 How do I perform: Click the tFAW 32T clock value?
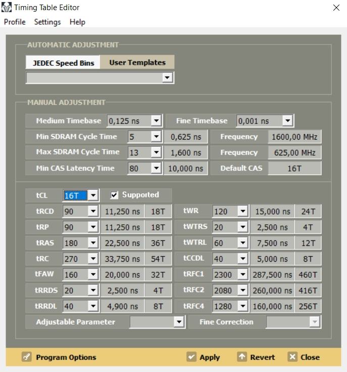[x=158, y=275]
